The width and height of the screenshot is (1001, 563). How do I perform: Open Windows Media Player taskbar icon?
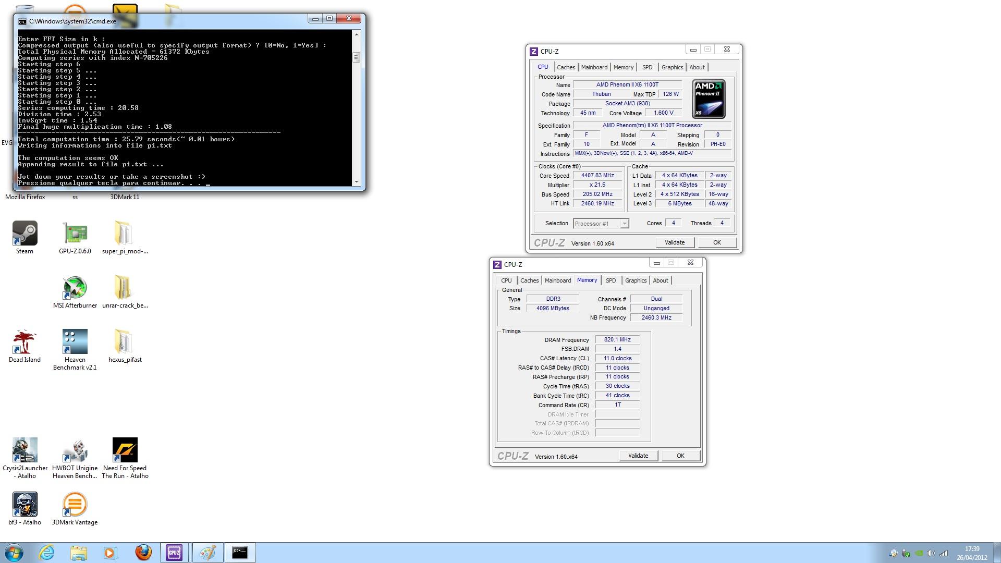(111, 553)
